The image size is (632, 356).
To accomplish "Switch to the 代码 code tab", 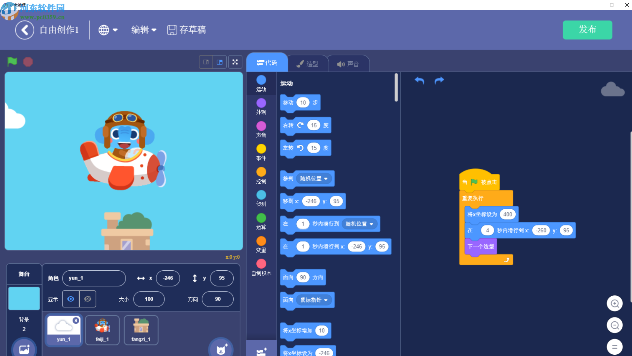I will (267, 63).
